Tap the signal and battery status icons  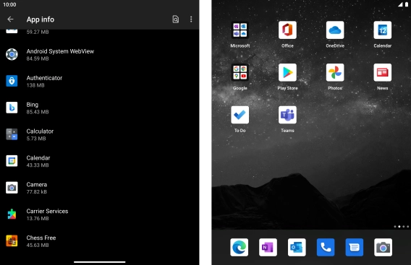click(x=403, y=4)
